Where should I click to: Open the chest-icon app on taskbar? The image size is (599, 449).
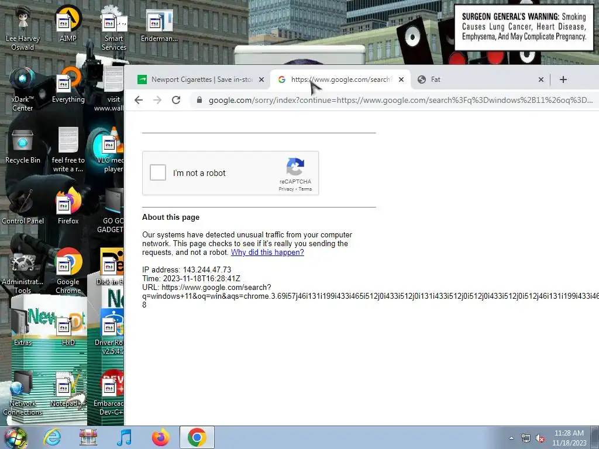(x=88, y=437)
